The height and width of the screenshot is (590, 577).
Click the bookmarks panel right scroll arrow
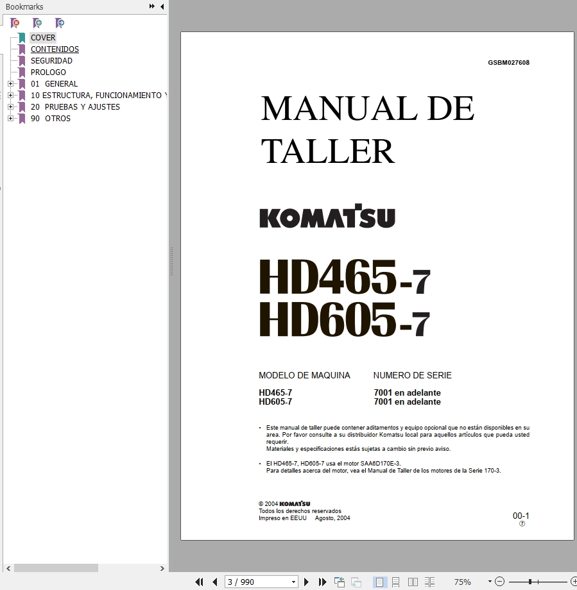tap(162, 568)
